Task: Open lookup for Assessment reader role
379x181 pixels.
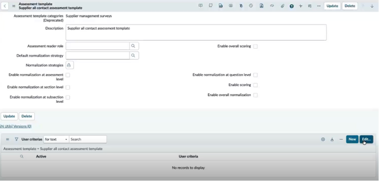Action: 134,46
